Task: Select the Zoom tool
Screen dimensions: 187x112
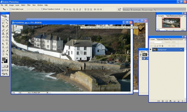Action: coord(7,54)
